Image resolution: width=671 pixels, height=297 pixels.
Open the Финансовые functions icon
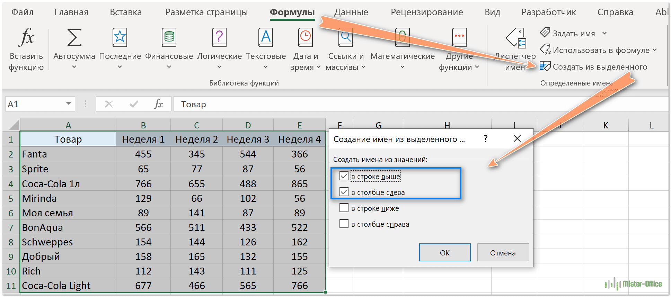pos(169,37)
